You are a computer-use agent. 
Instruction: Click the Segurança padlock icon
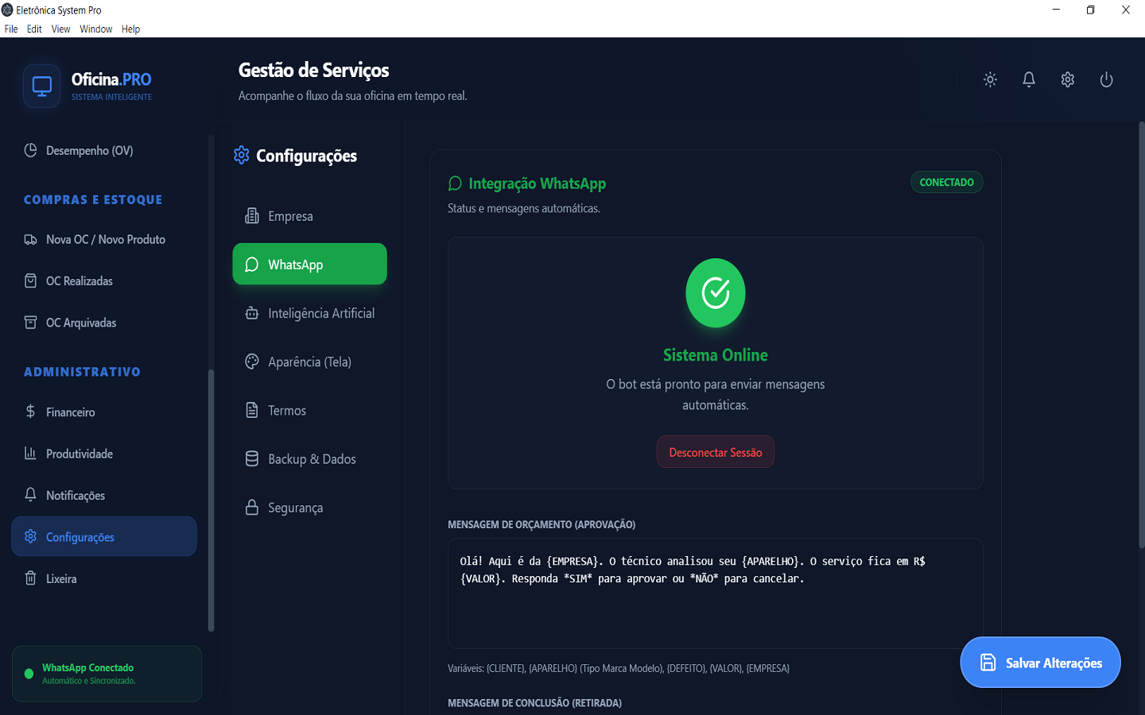pos(252,507)
